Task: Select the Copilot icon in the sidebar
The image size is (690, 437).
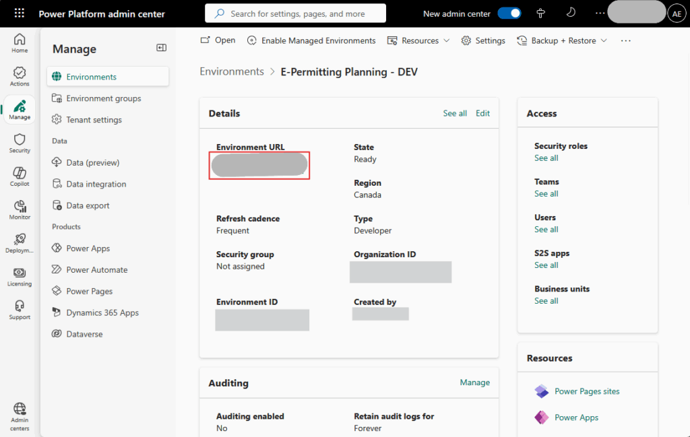Action: tap(19, 176)
